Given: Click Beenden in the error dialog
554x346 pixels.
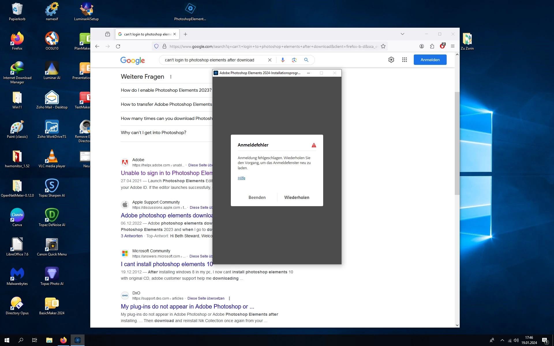Looking at the screenshot, I should [257, 198].
